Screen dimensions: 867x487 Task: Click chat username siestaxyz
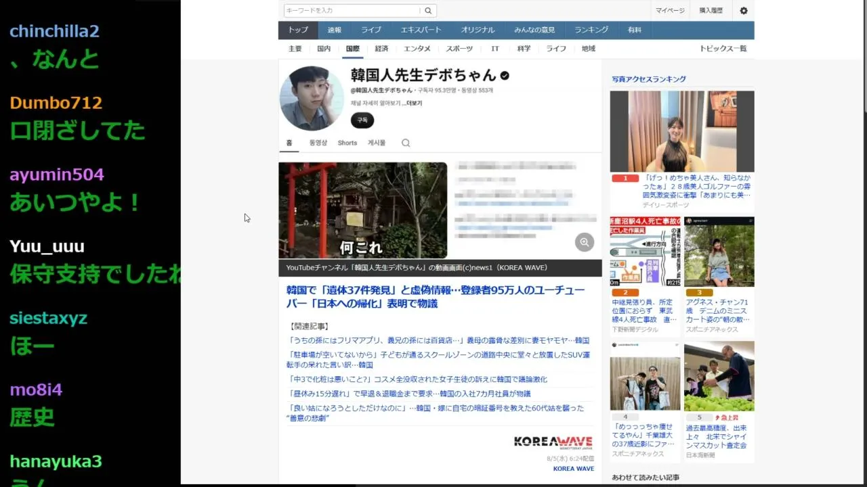tap(49, 318)
